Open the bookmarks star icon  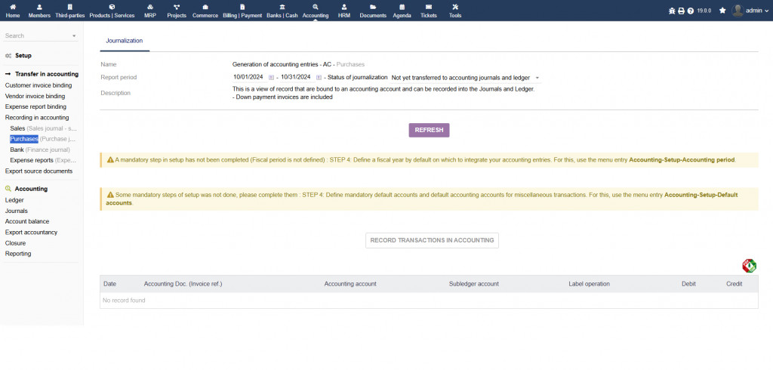722,11
